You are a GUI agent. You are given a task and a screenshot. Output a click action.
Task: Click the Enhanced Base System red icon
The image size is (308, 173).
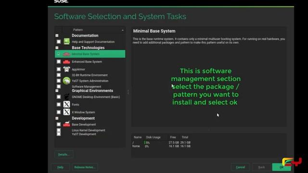[66, 62]
